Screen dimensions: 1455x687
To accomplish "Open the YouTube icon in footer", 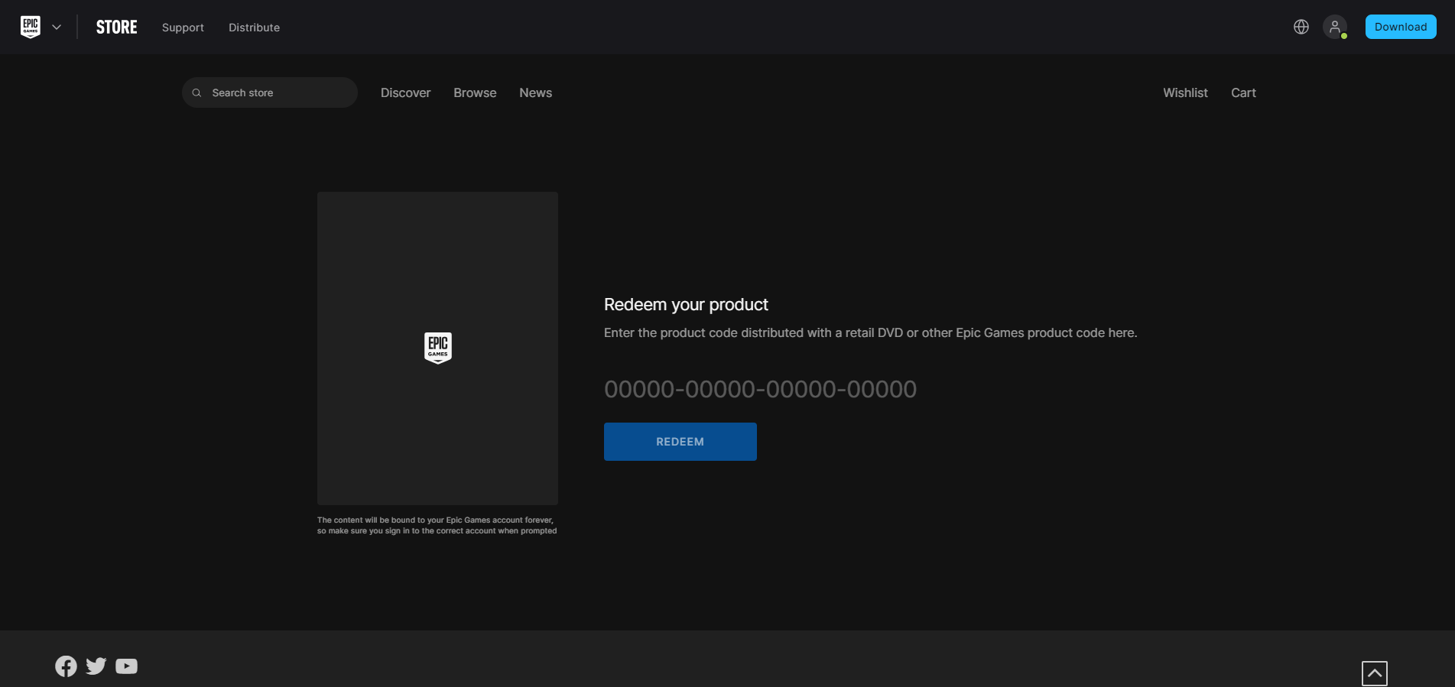I will [127, 666].
